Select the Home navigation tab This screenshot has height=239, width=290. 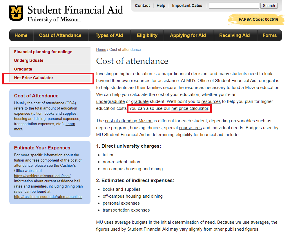point(21,35)
